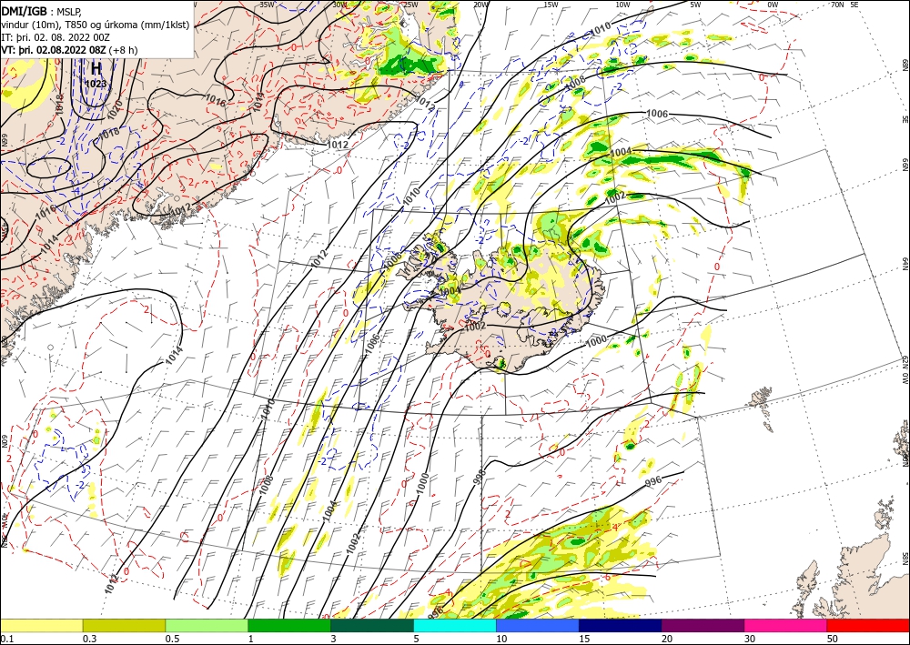This screenshot has width=910, height=645.
Task: Click the "5W" longitude label
Action: tap(695, 5)
